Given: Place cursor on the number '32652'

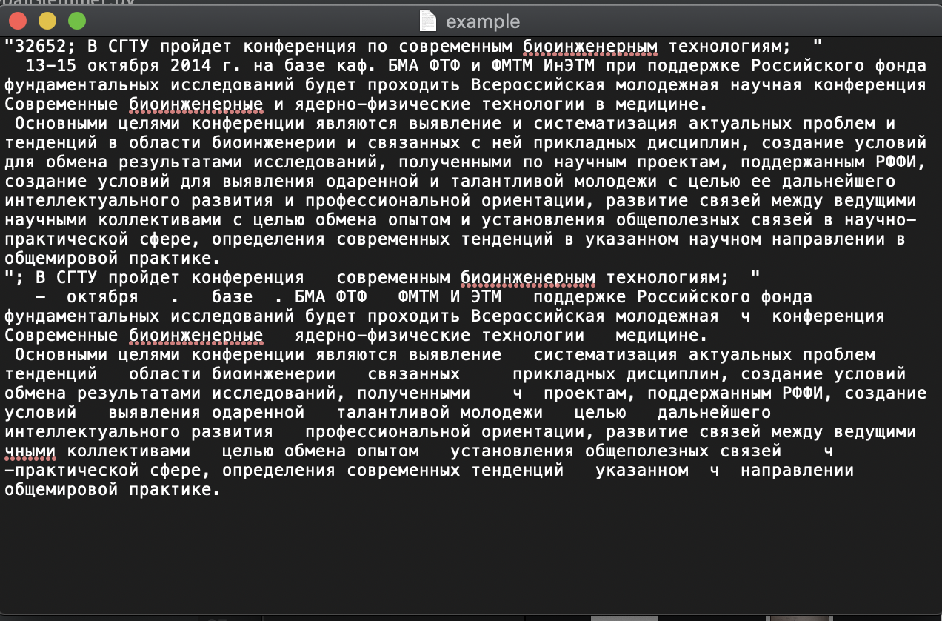Looking at the screenshot, I should point(39,46).
